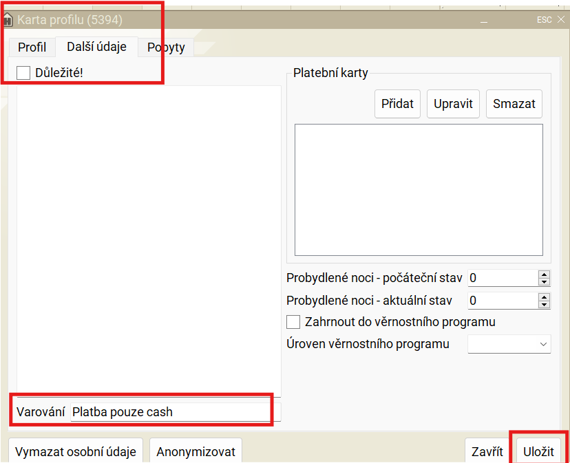Save the profile with Uložit
This screenshot has height=463, width=570.
538,452
